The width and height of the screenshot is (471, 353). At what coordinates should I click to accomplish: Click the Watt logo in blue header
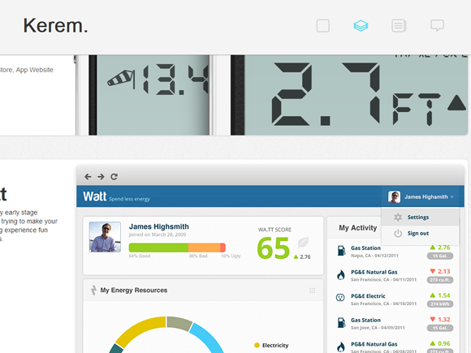tap(95, 196)
